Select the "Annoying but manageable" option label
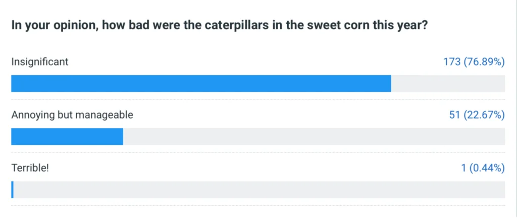517x222 pixels. 72,115
